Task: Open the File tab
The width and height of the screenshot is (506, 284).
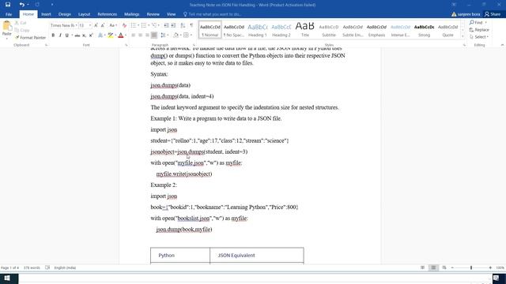Action: (x=9, y=14)
